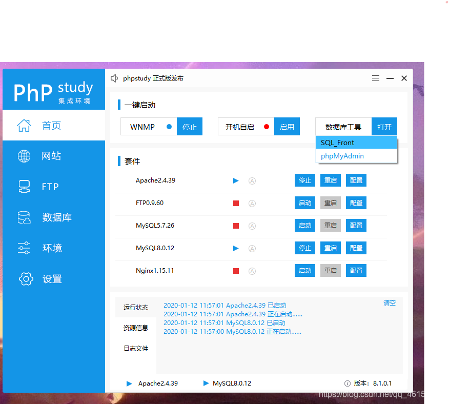Stop MySQL8.0.12 with its 停止 button
The height and width of the screenshot is (404, 449).
(x=305, y=248)
